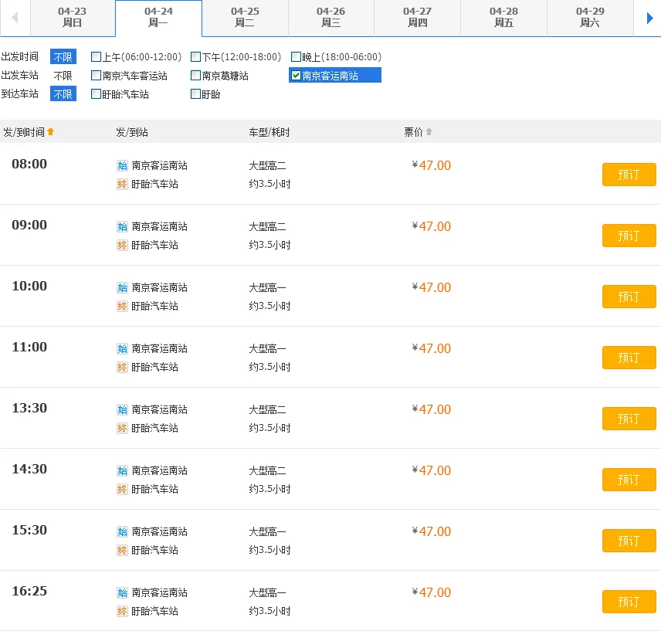Switch to the 04-28 周五 date tab
This screenshot has width=661, height=631.
(x=503, y=18)
